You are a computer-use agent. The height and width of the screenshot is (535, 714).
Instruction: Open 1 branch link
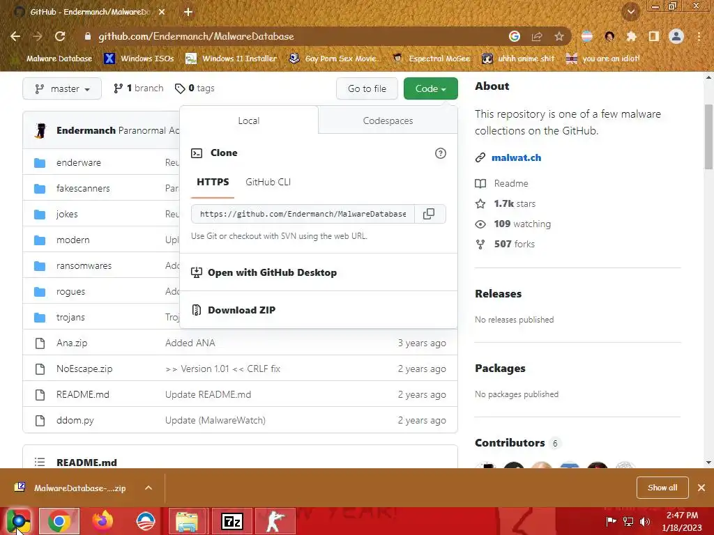coord(139,88)
